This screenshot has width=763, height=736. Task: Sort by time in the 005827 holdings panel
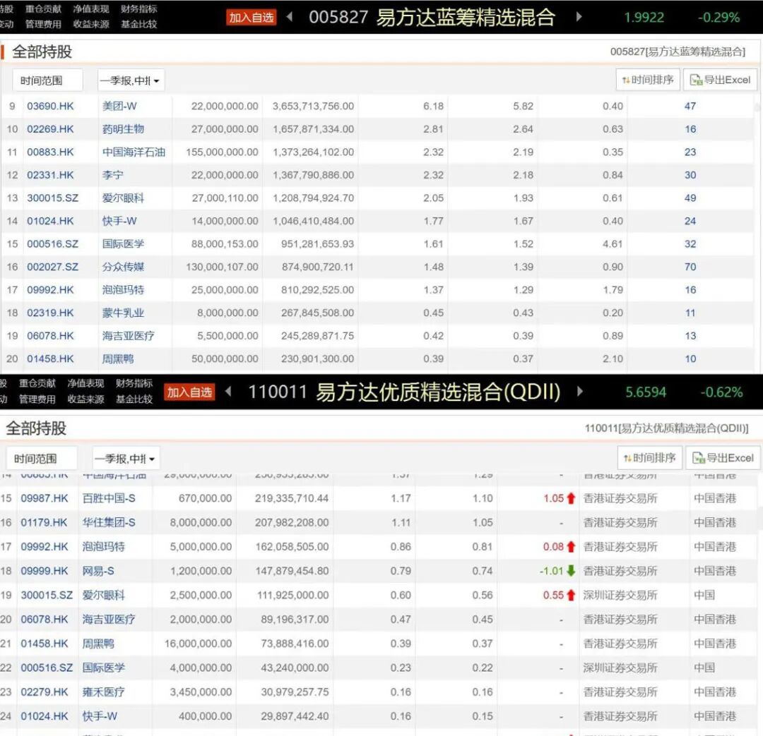648,80
